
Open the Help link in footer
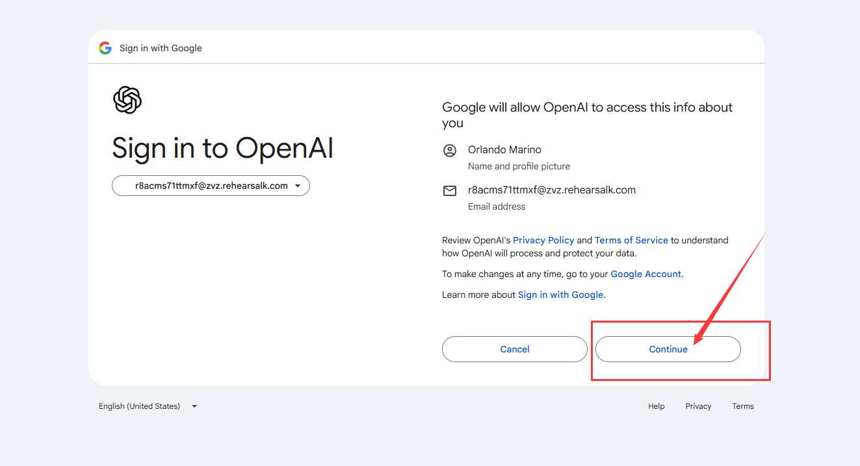pyautogui.click(x=657, y=406)
